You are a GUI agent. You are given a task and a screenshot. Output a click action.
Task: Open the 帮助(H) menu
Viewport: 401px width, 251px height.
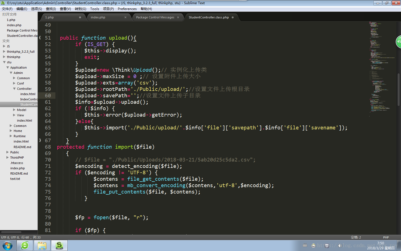146,9
